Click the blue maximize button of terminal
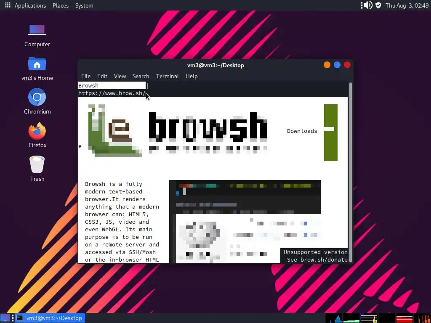Image resolution: width=431 pixels, height=323 pixels. coord(337,65)
